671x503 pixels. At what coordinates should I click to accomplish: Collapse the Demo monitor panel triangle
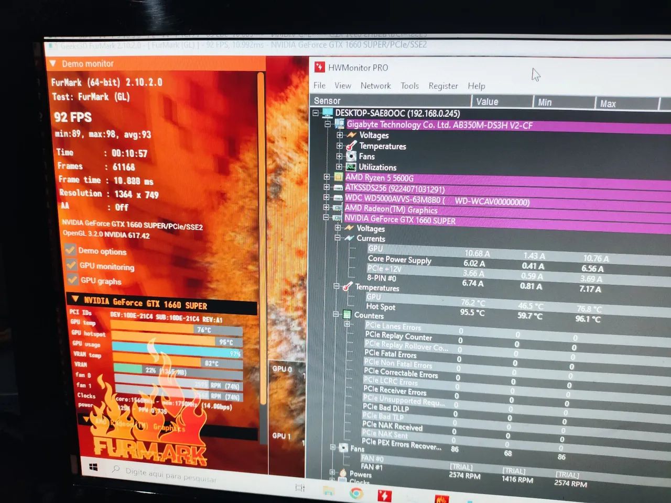click(52, 63)
